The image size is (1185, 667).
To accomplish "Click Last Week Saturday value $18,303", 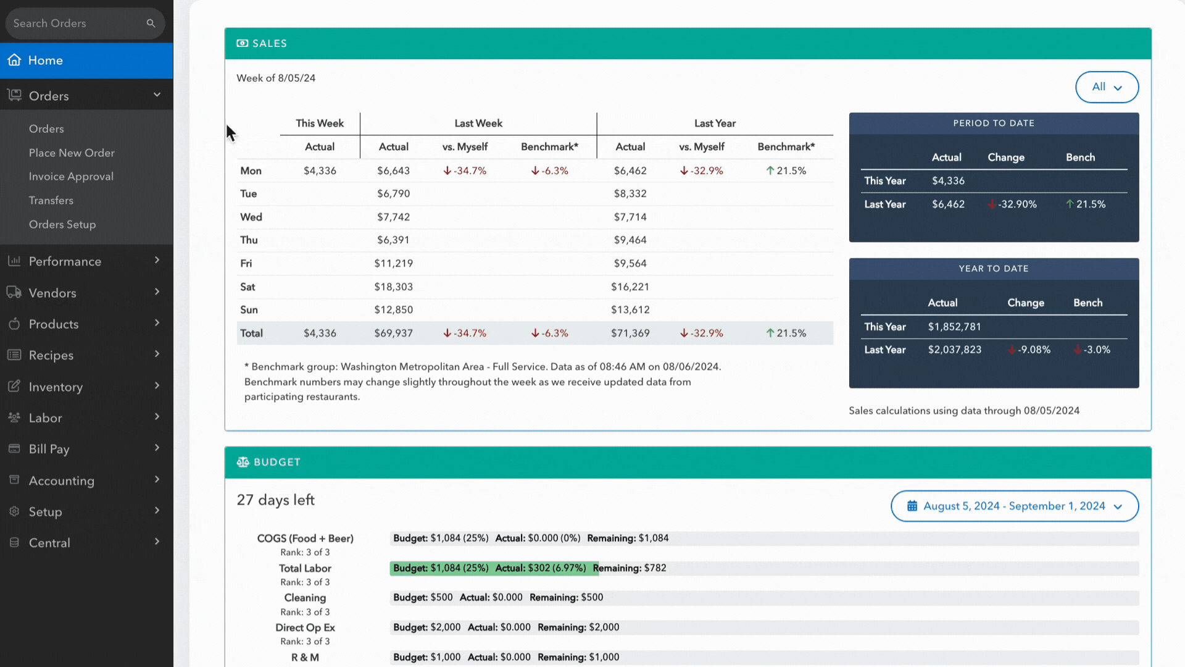I will click(x=394, y=287).
